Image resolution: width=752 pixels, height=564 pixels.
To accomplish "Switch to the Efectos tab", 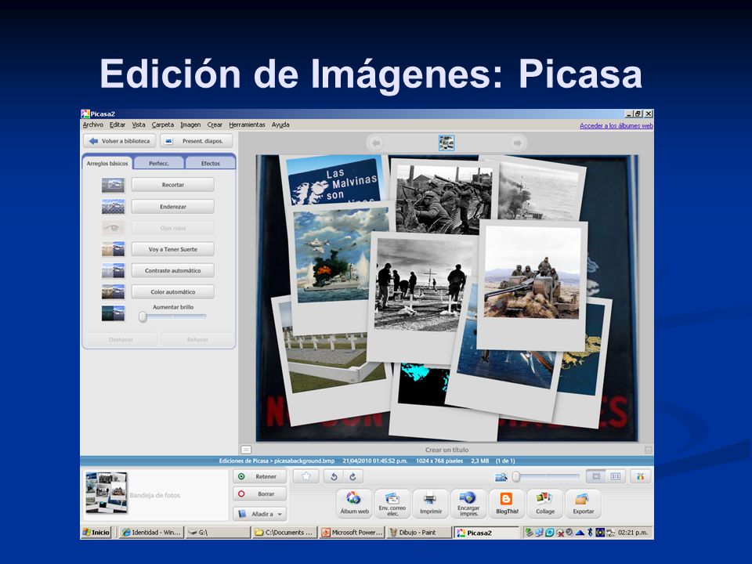I will pos(210,163).
